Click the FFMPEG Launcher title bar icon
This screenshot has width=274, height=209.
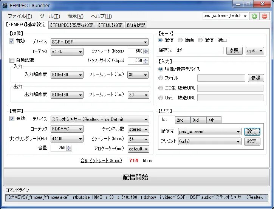click(5, 6)
